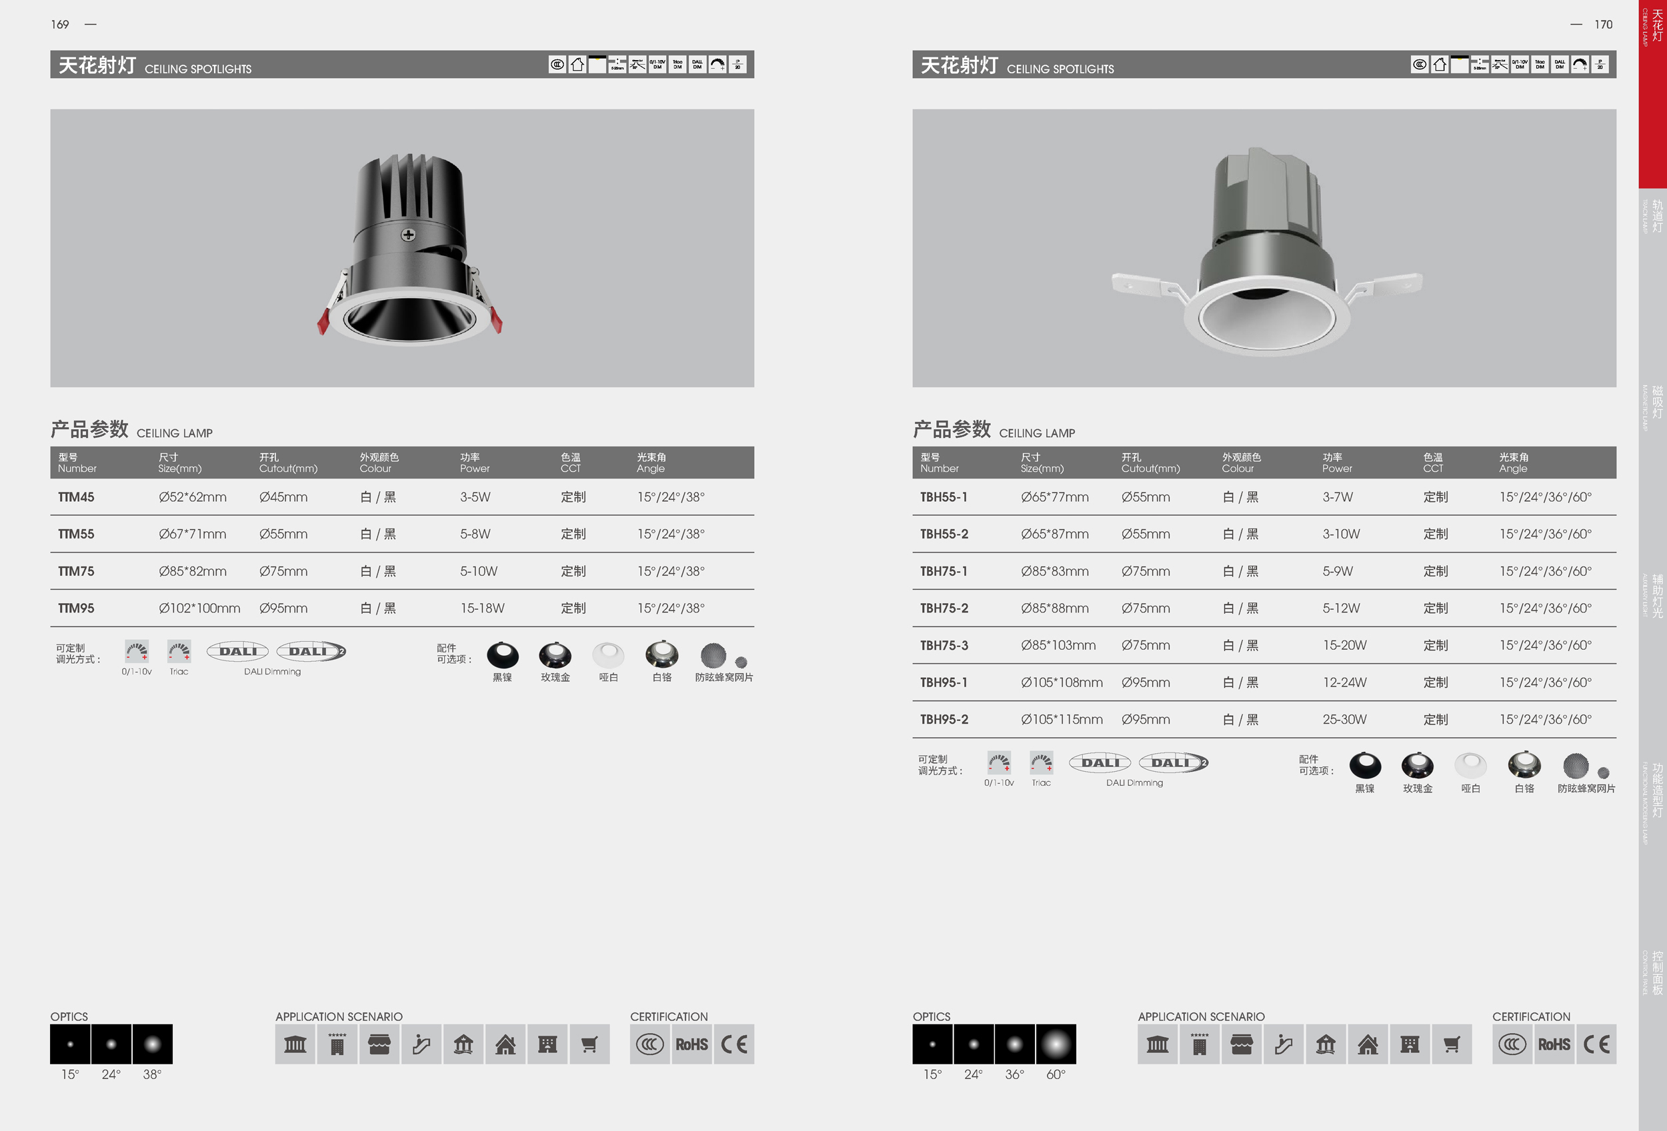
Task: Click the 60° optics beam thumbnail
Action: (x=1056, y=1044)
